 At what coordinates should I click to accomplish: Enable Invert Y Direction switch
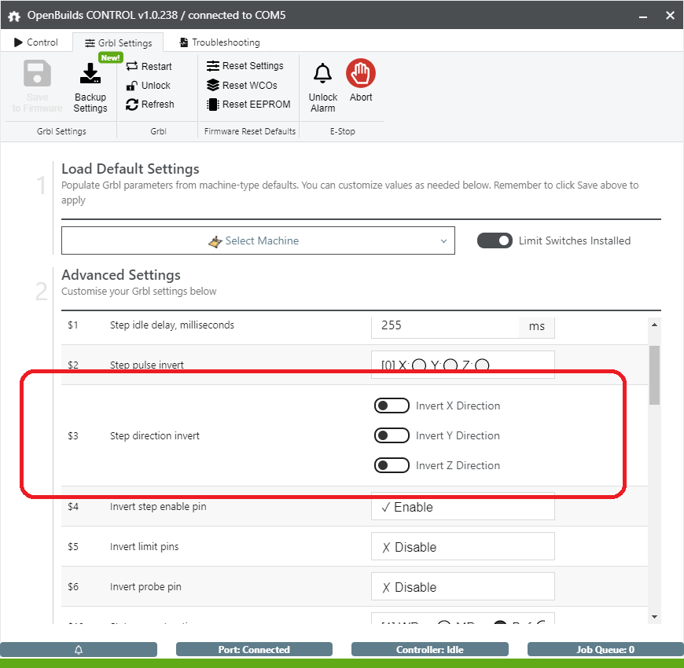392,436
